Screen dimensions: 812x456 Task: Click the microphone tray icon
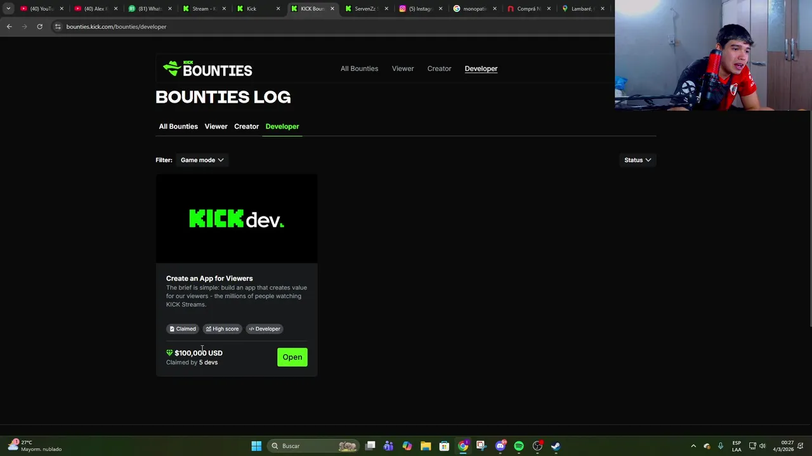pos(721,446)
